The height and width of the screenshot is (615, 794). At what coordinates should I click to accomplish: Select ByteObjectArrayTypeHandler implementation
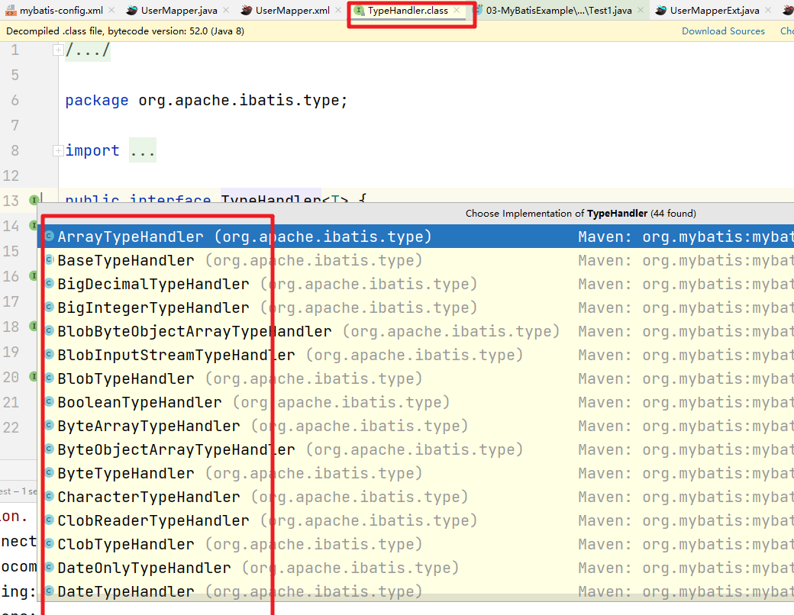pyautogui.click(x=416, y=449)
